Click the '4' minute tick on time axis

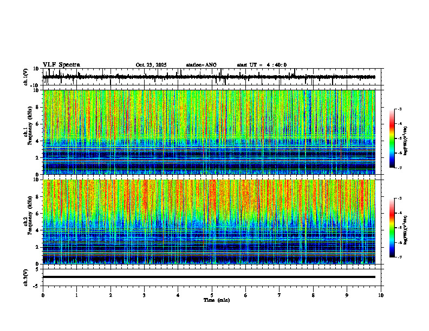click(178, 295)
